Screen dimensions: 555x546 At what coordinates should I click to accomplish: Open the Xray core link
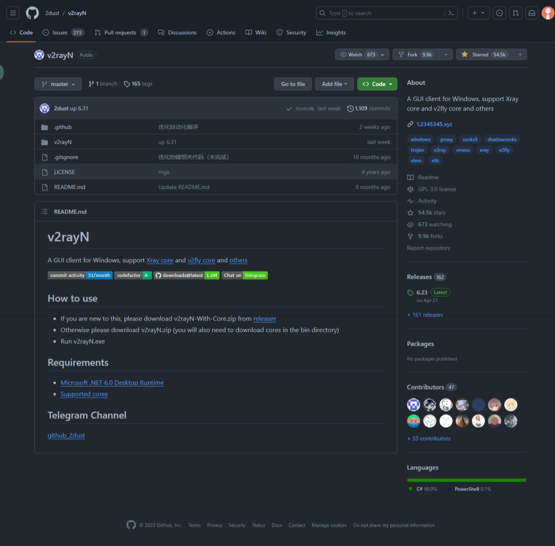pos(160,260)
